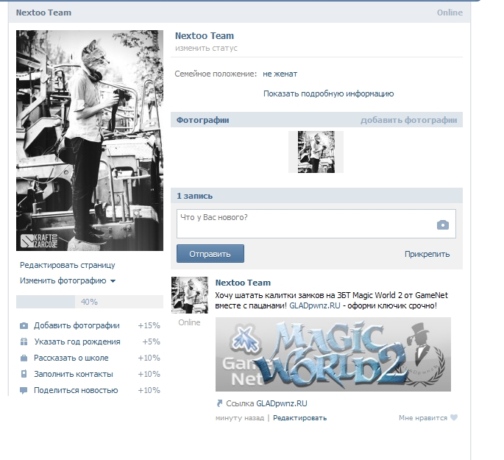Open the Magic World 2 banner image
This screenshot has width=504, height=460.
[333, 354]
